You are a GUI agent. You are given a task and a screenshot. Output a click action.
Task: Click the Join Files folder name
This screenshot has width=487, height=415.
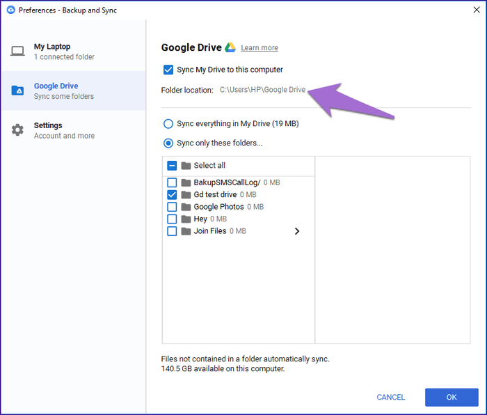pos(210,231)
